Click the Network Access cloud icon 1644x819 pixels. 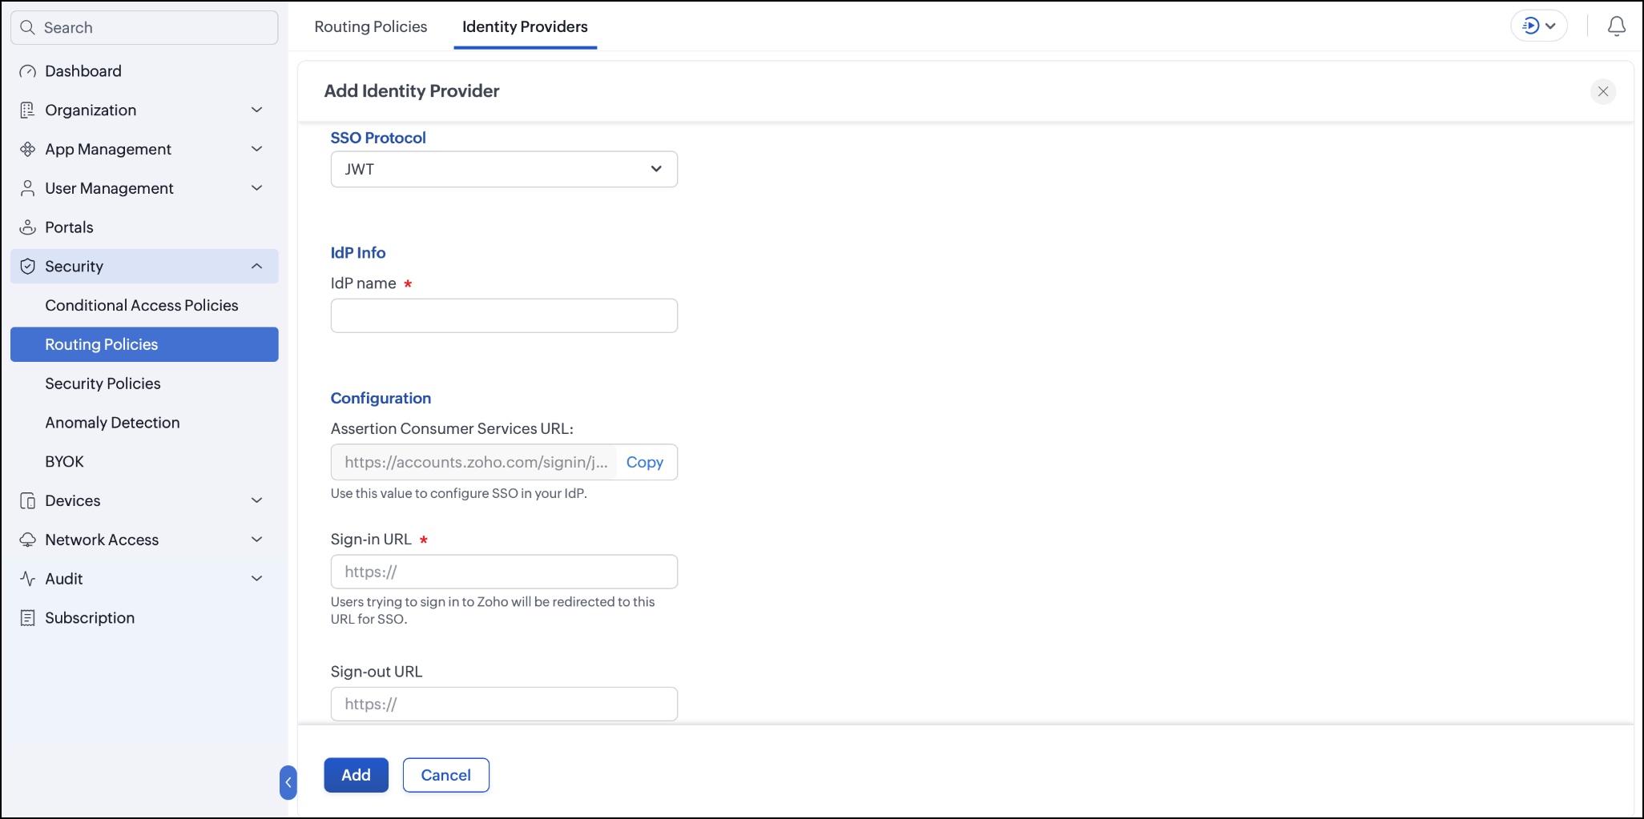[x=27, y=540]
